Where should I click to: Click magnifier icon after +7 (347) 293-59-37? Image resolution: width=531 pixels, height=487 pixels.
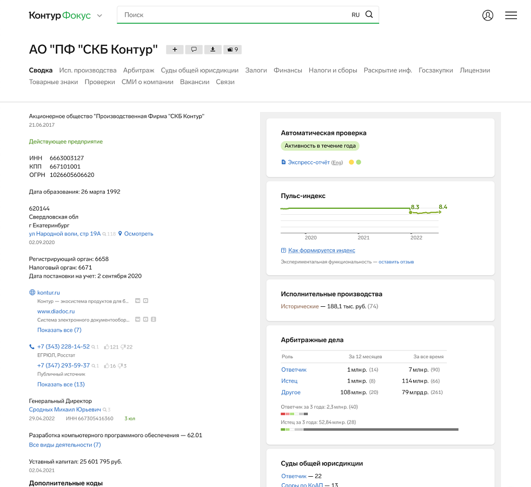coord(93,366)
